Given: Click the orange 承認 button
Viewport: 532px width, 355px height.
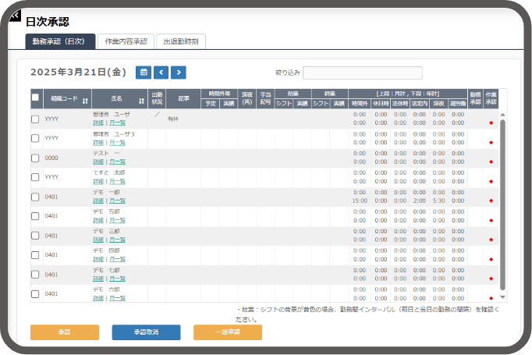Looking at the screenshot, I should (x=65, y=332).
